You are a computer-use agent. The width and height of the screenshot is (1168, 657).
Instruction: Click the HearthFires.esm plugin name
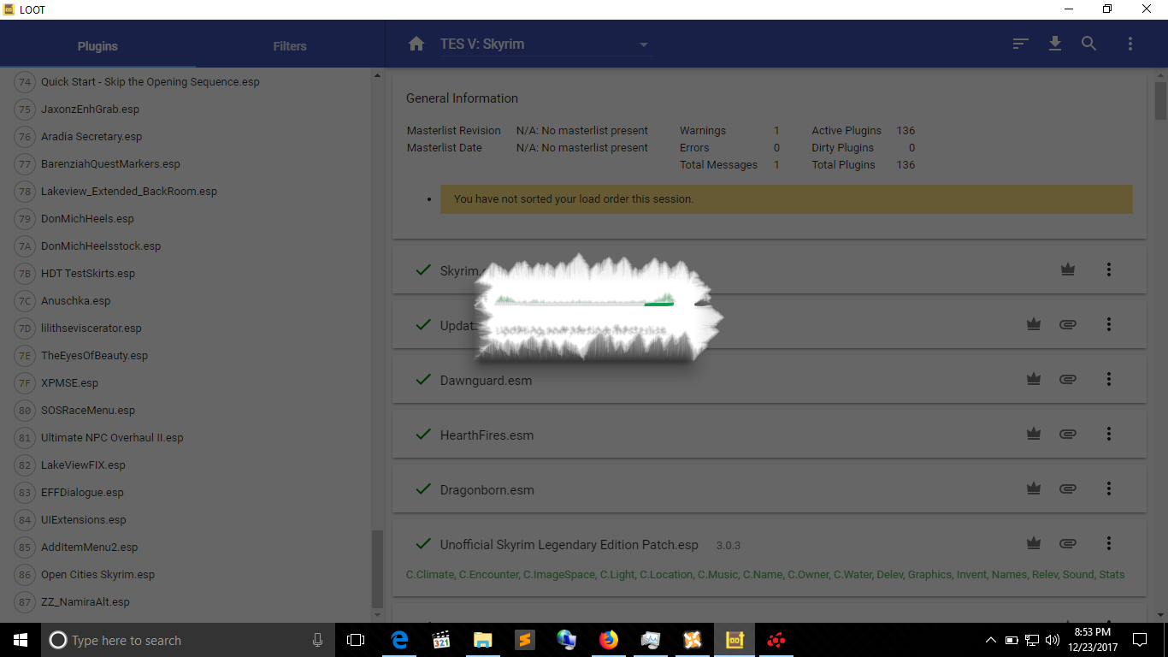487,435
